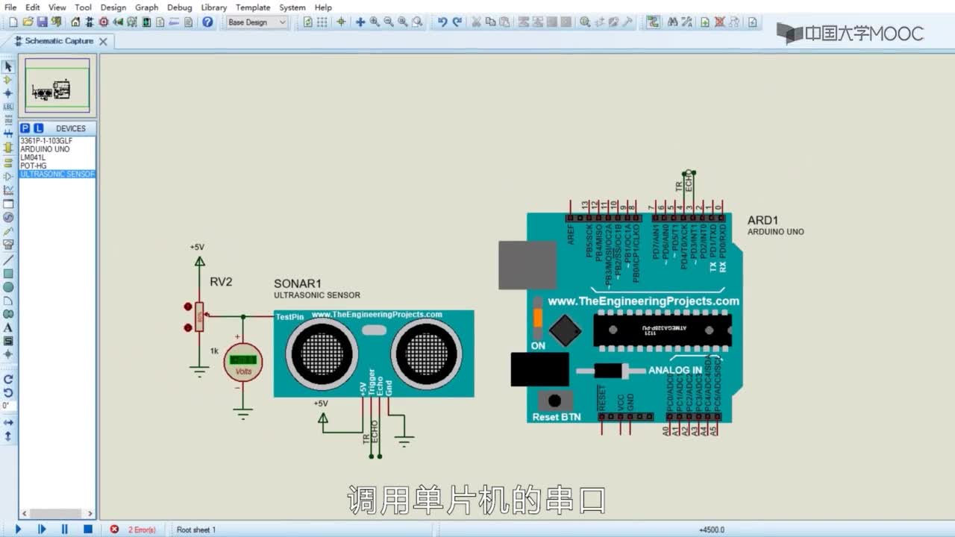The image size is (955, 537).
Task: Open the PCB Layout icon
Action: click(104, 22)
